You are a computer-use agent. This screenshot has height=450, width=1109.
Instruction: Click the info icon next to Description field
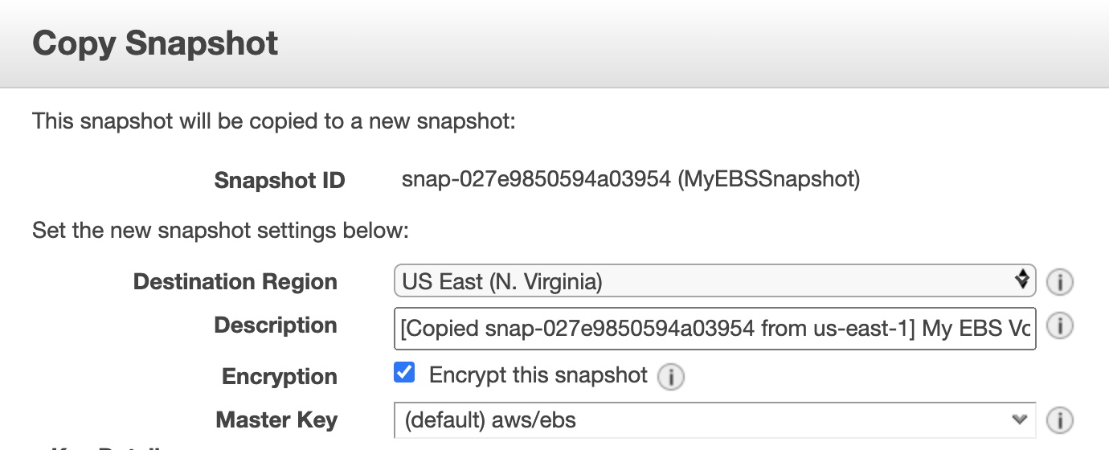click(x=1060, y=326)
